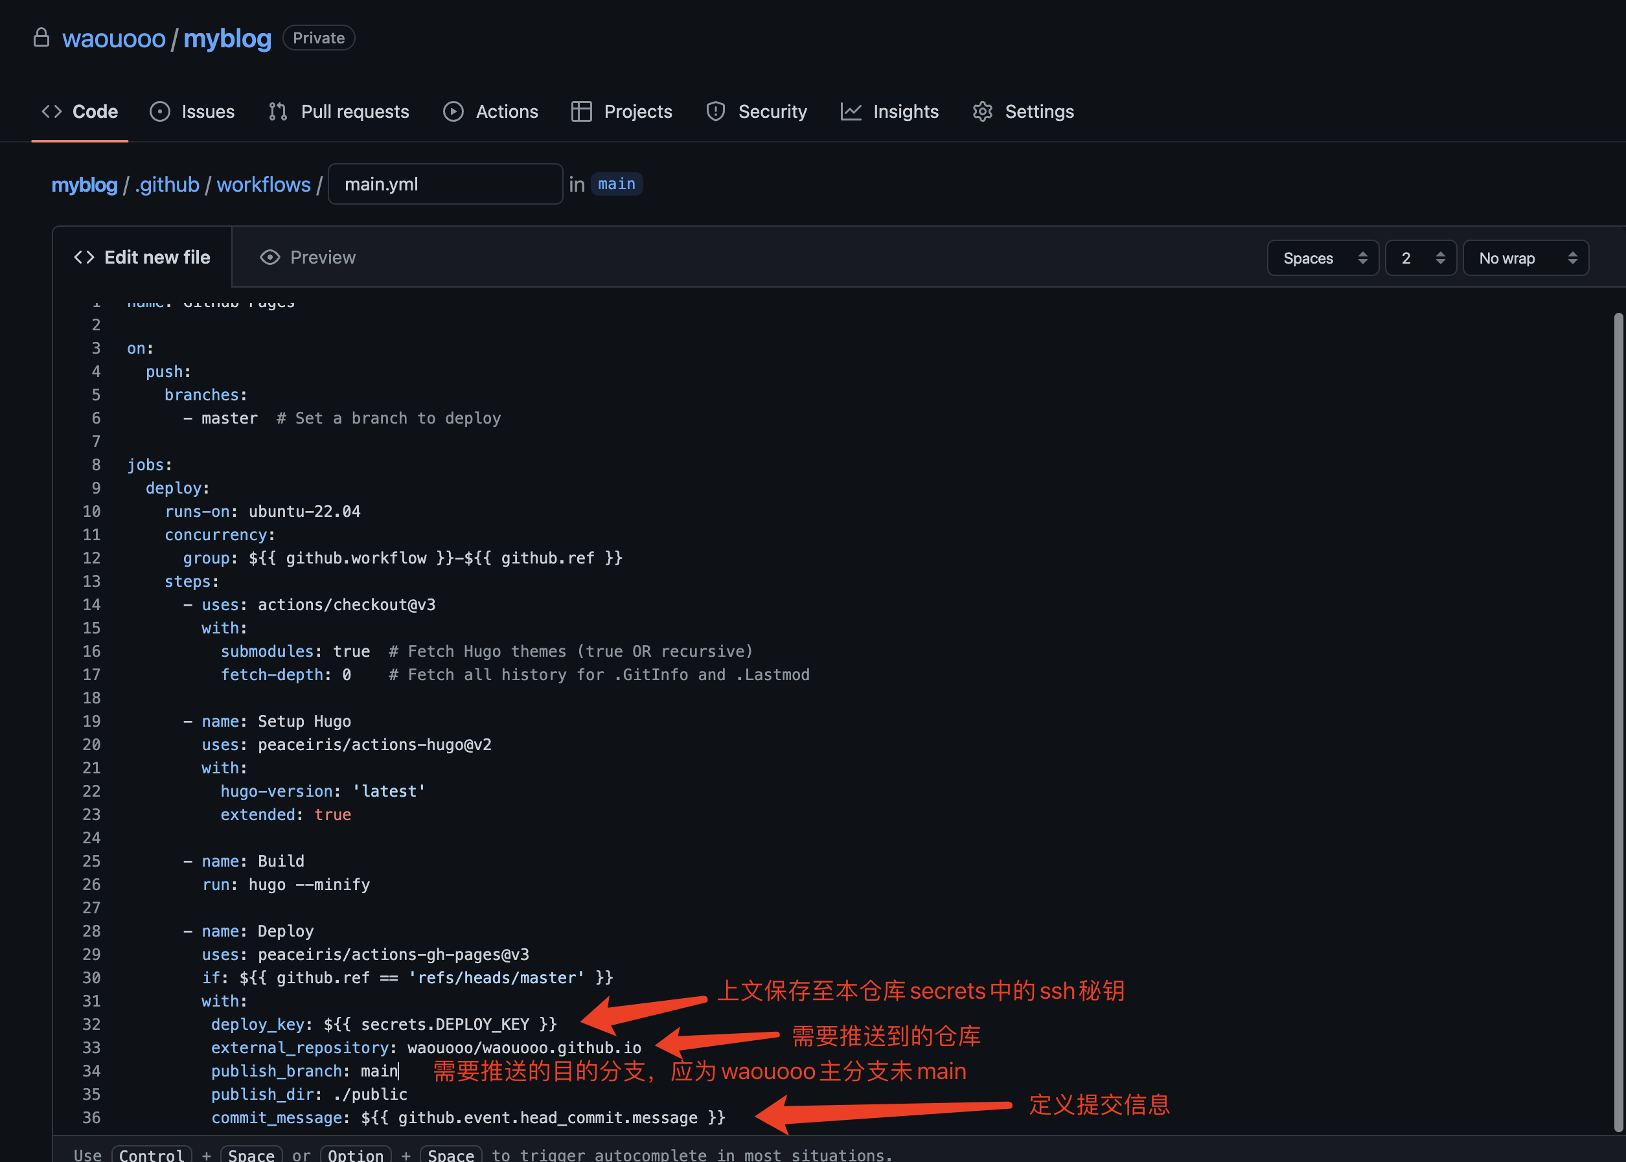Click the Actions play icon
This screenshot has height=1162, width=1626.
point(453,111)
